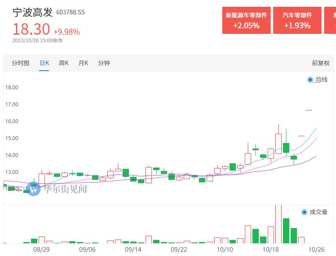Open the 汽车零部件 sector tag
The image size is (336, 256).
click(297, 20)
